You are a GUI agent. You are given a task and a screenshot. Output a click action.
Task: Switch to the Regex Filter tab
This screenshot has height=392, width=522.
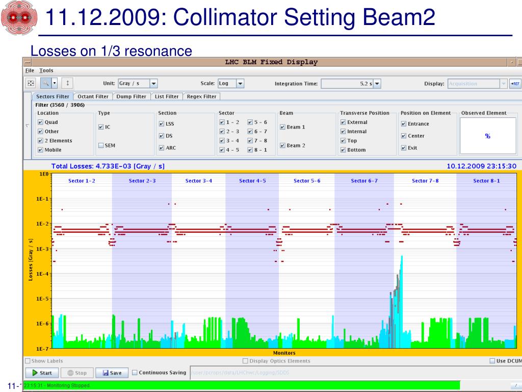(201, 96)
